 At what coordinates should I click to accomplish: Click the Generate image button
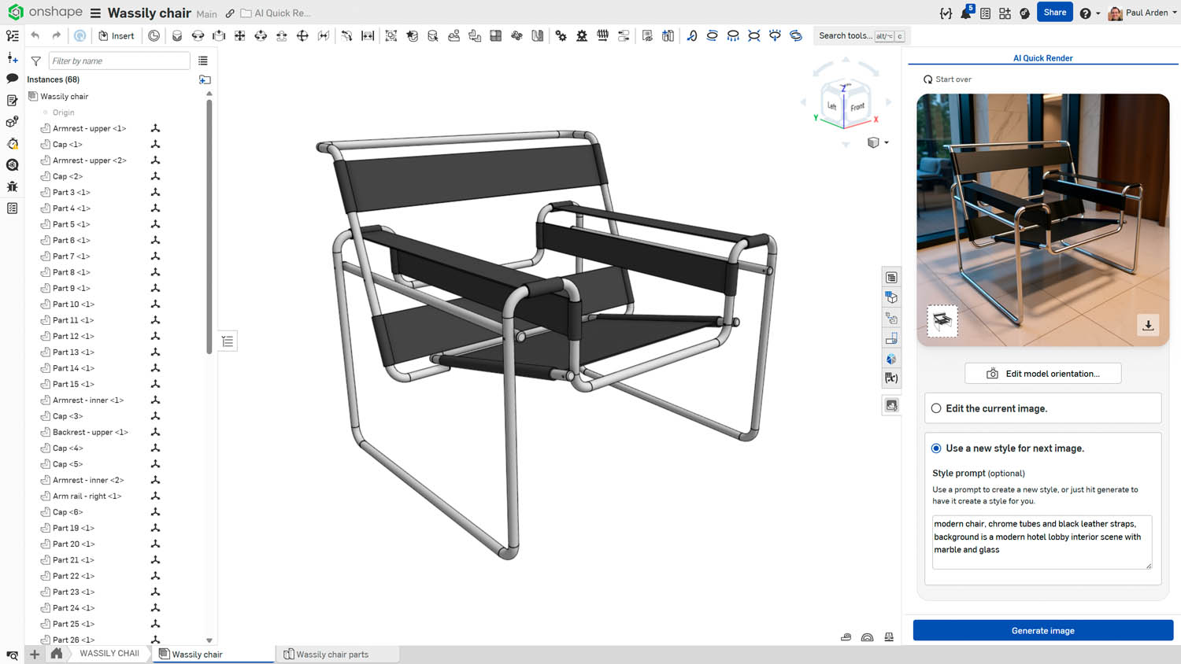click(x=1042, y=631)
